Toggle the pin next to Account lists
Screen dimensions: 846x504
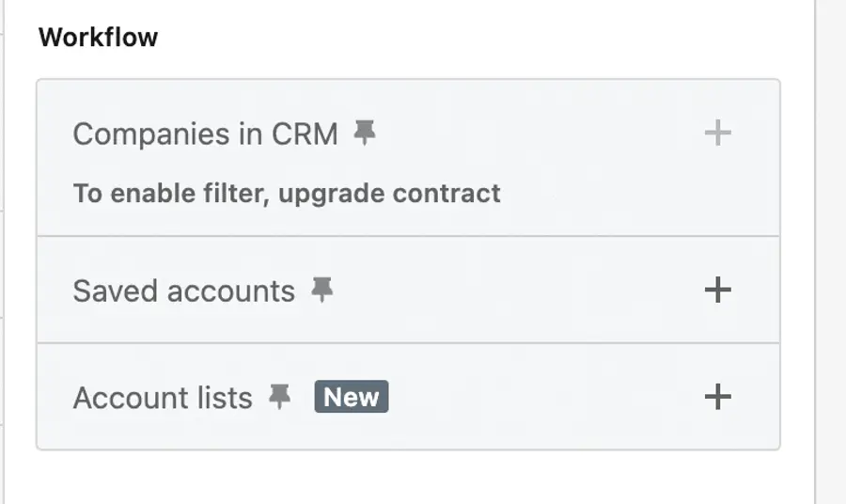(x=279, y=397)
